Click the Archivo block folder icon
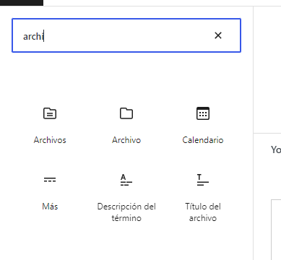 (126, 113)
